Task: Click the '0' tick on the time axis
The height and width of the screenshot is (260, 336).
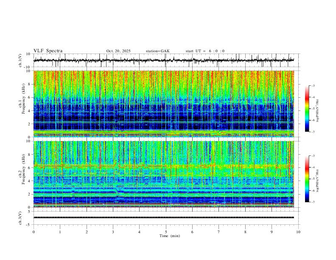Action: pos(34,232)
